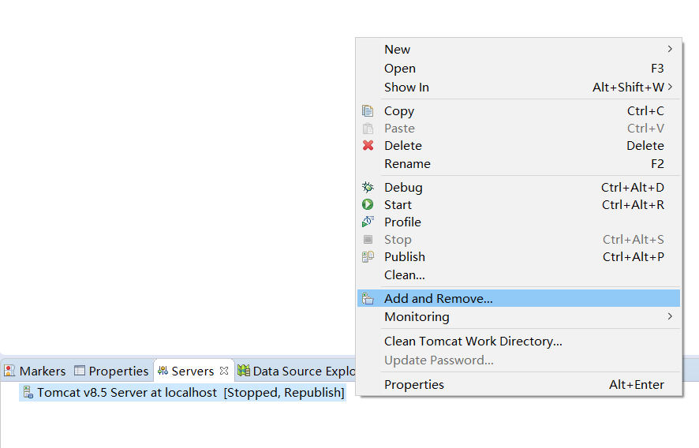The width and height of the screenshot is (699, 448).
Task: Click the Debug bug icon
Action: 368,188
